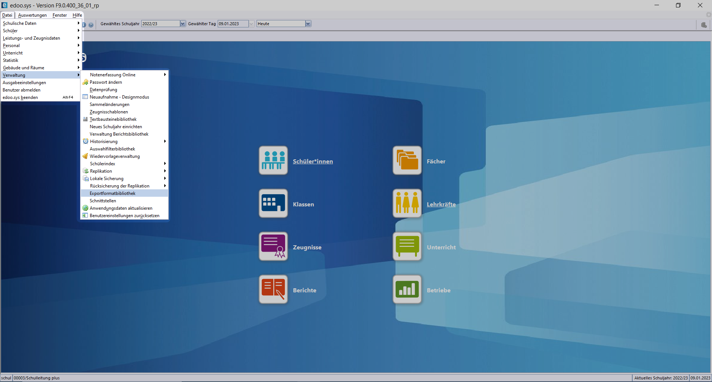Click the Fächer folder icon
This screenshot has height=382, width=712.
click(407, 160)
